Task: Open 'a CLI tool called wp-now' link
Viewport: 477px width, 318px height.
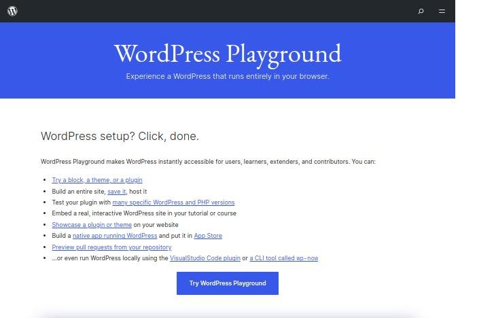Action: point(284,258)
